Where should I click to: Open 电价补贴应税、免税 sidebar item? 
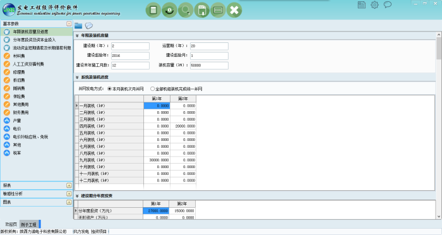(x=30, y=137)
